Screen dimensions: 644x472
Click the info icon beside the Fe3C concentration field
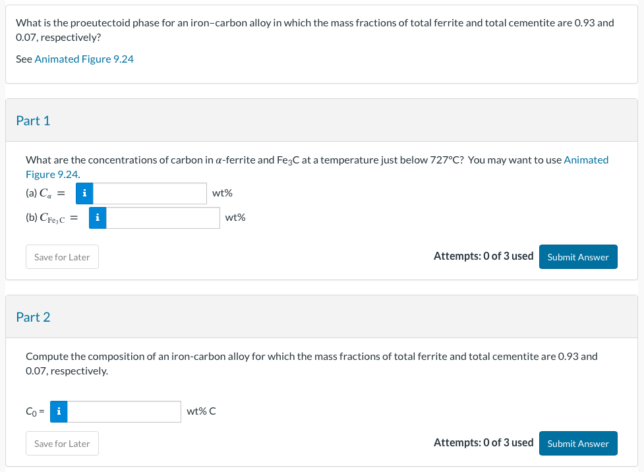[97, 218]
